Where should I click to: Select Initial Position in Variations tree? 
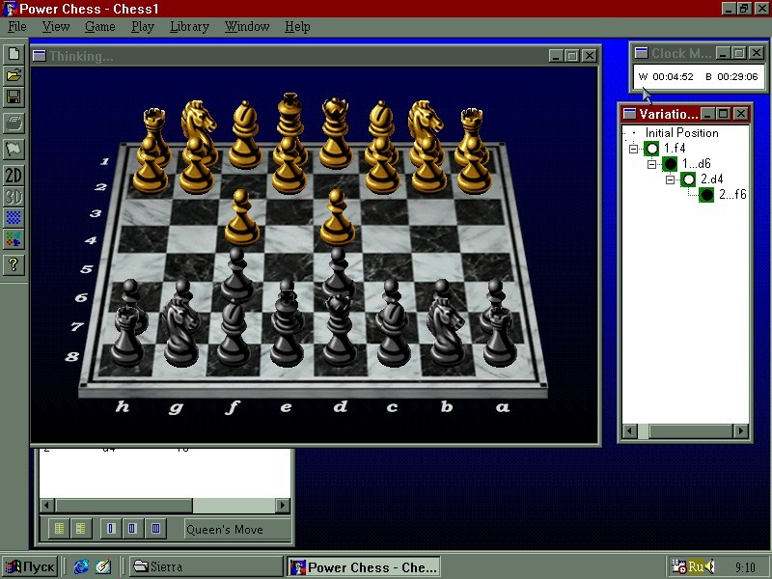pyautogui.click(x=681, y=133)
